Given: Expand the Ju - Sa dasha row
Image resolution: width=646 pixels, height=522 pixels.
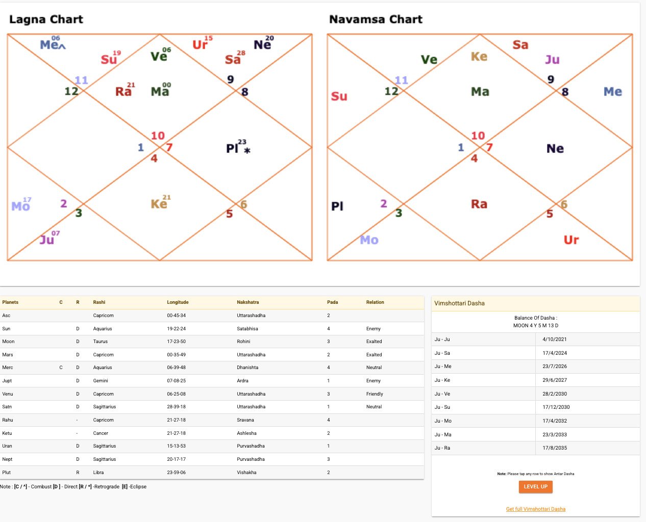Looking at the screenshot, I should 535,353.
